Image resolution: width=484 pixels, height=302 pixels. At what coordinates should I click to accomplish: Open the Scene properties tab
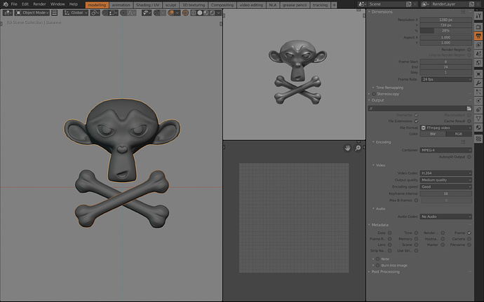click(478, 54)
